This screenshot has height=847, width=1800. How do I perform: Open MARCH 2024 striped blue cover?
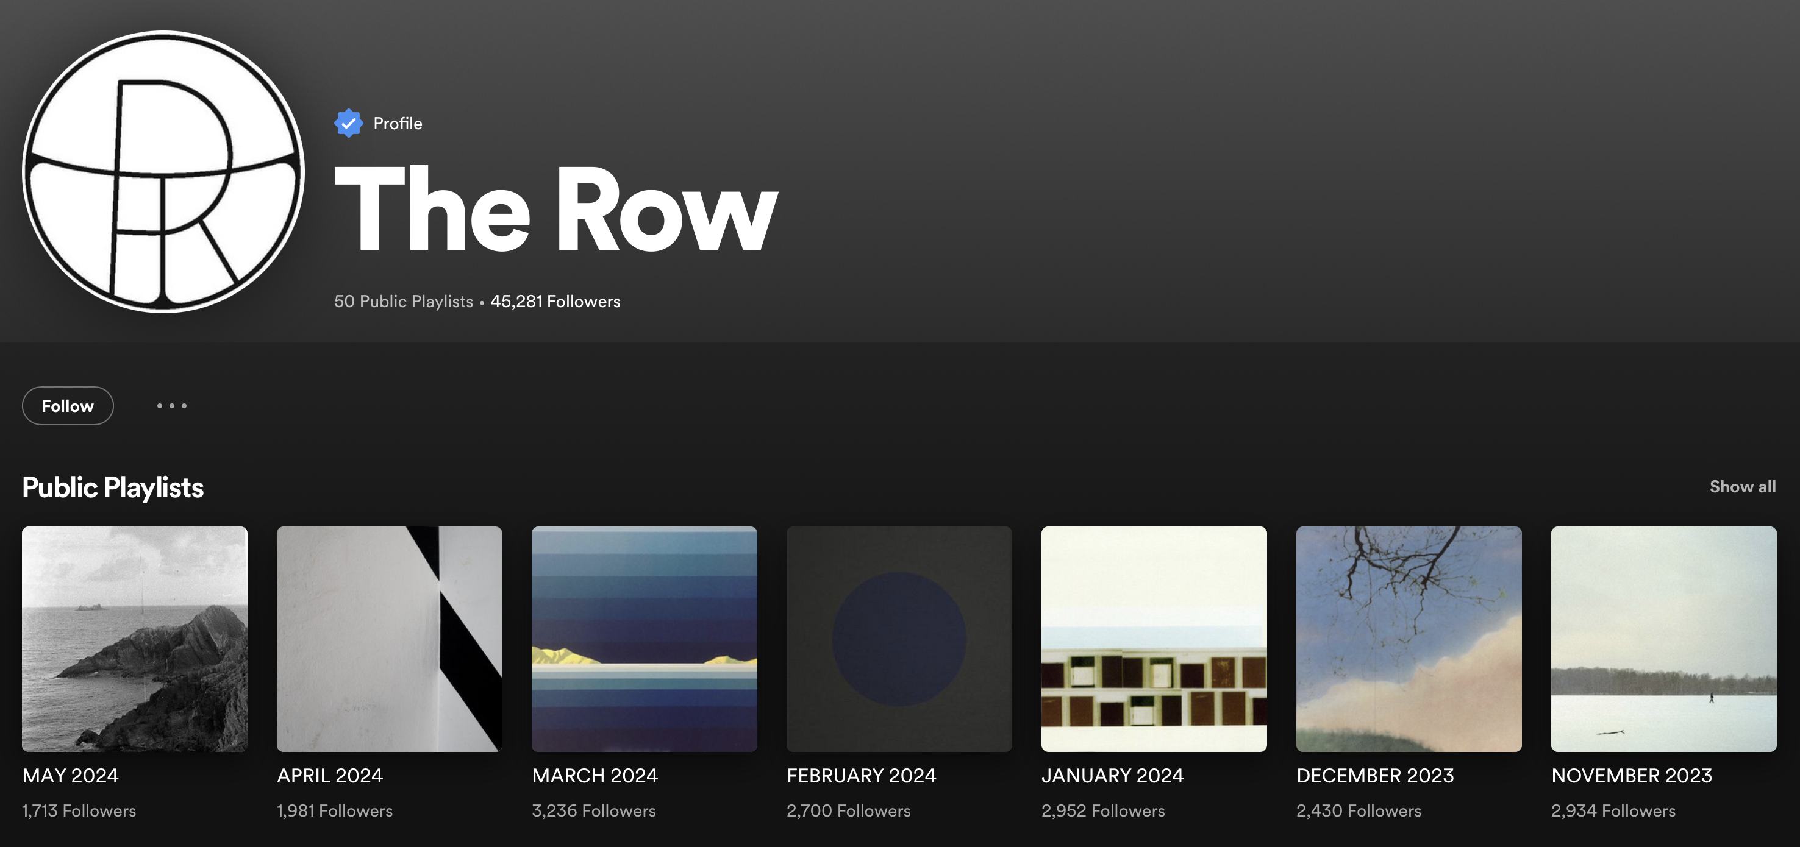click(643, 639)
